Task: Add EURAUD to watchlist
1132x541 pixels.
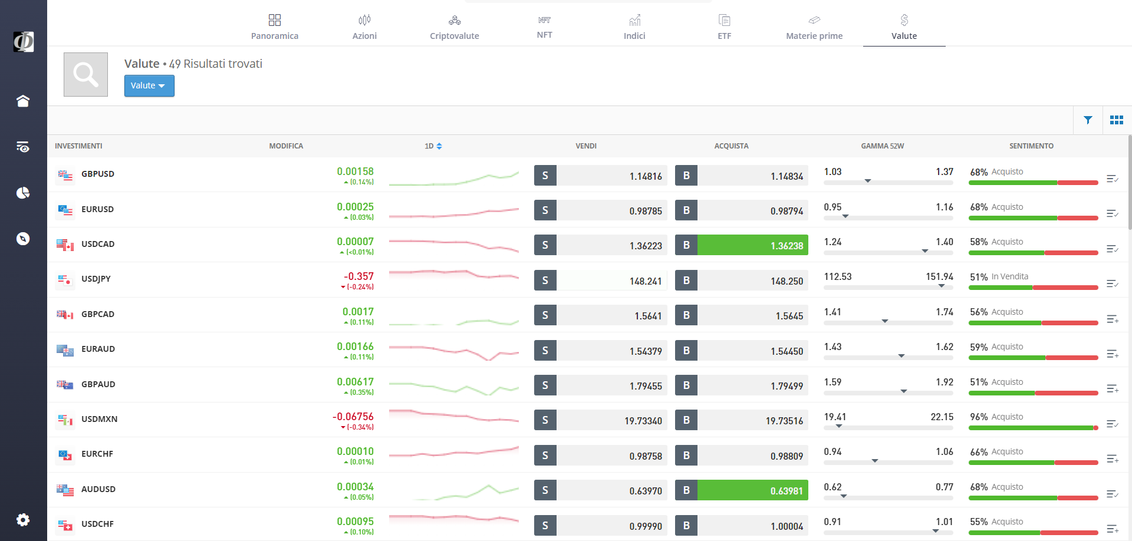Action: tap(1113, 354)
